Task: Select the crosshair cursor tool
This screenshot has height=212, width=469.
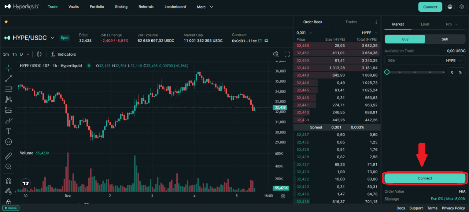Action: pyautogui.click(x=8, y=68)
